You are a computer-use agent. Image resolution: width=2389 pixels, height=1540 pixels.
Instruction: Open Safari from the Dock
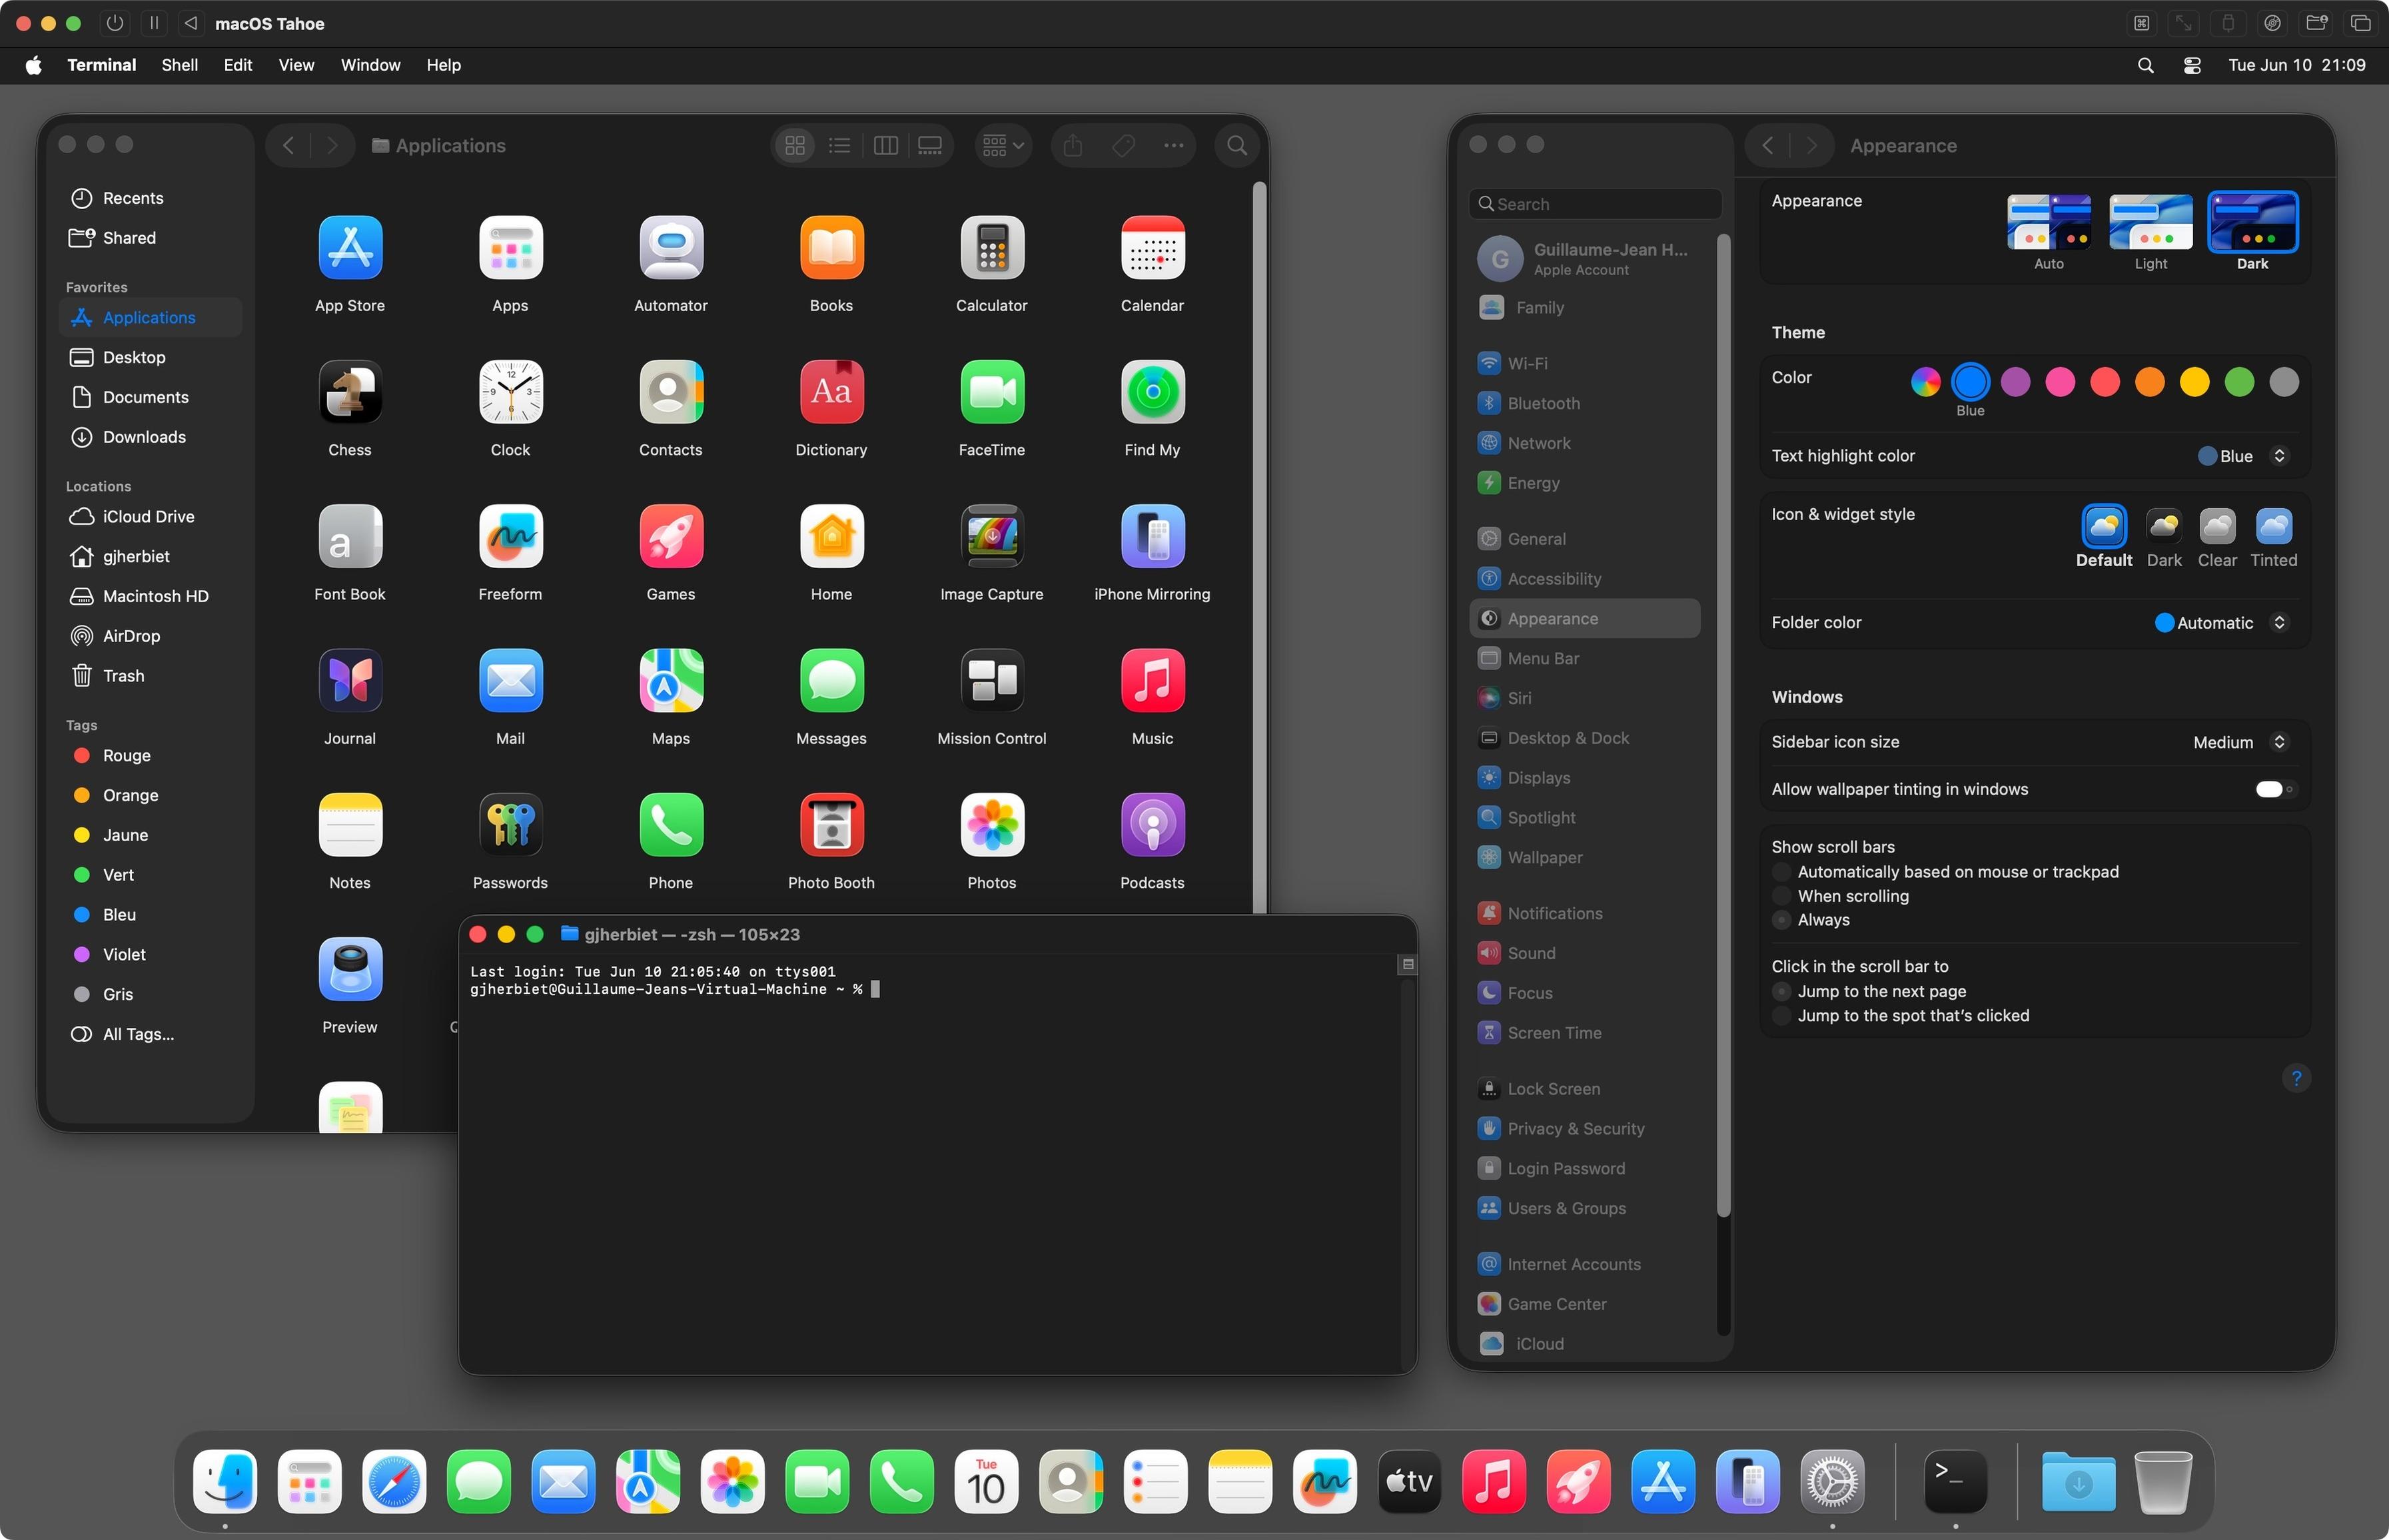(394, 1481)
